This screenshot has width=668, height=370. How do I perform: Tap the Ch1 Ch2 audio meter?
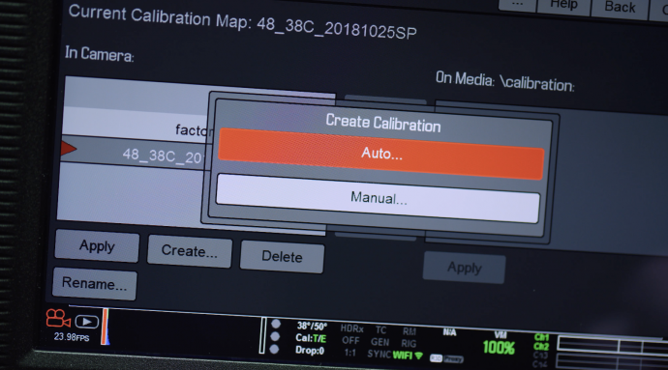(x=541, y=342)
